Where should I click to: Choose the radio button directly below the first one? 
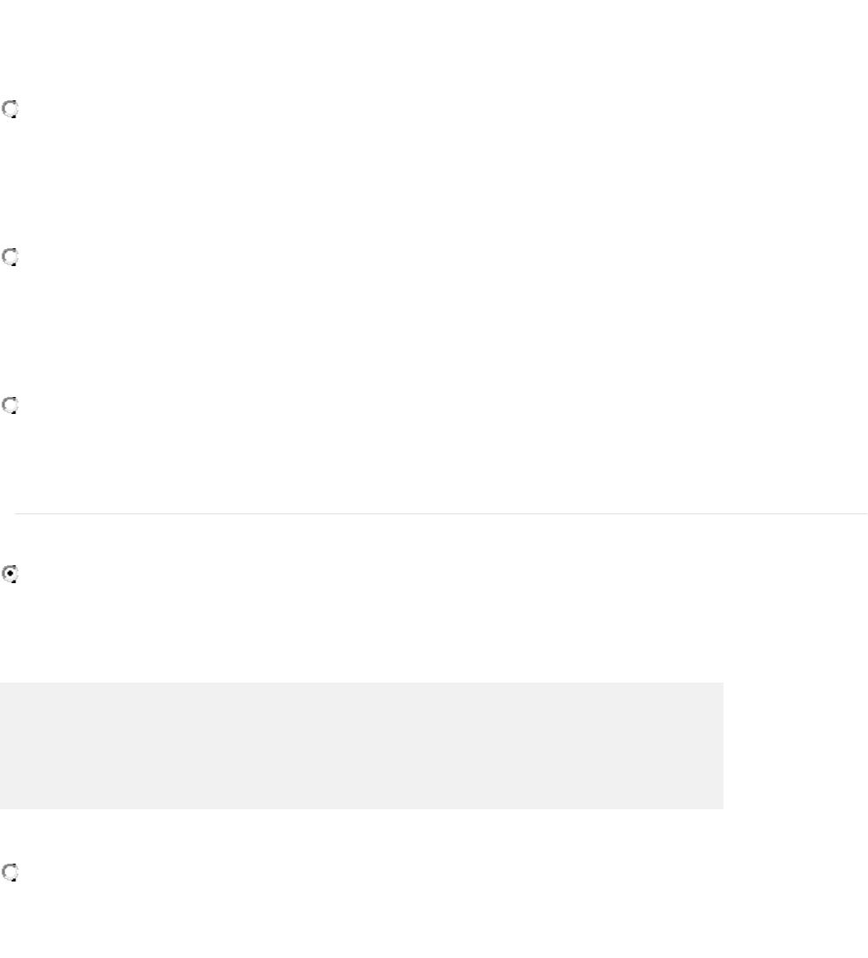10,256
